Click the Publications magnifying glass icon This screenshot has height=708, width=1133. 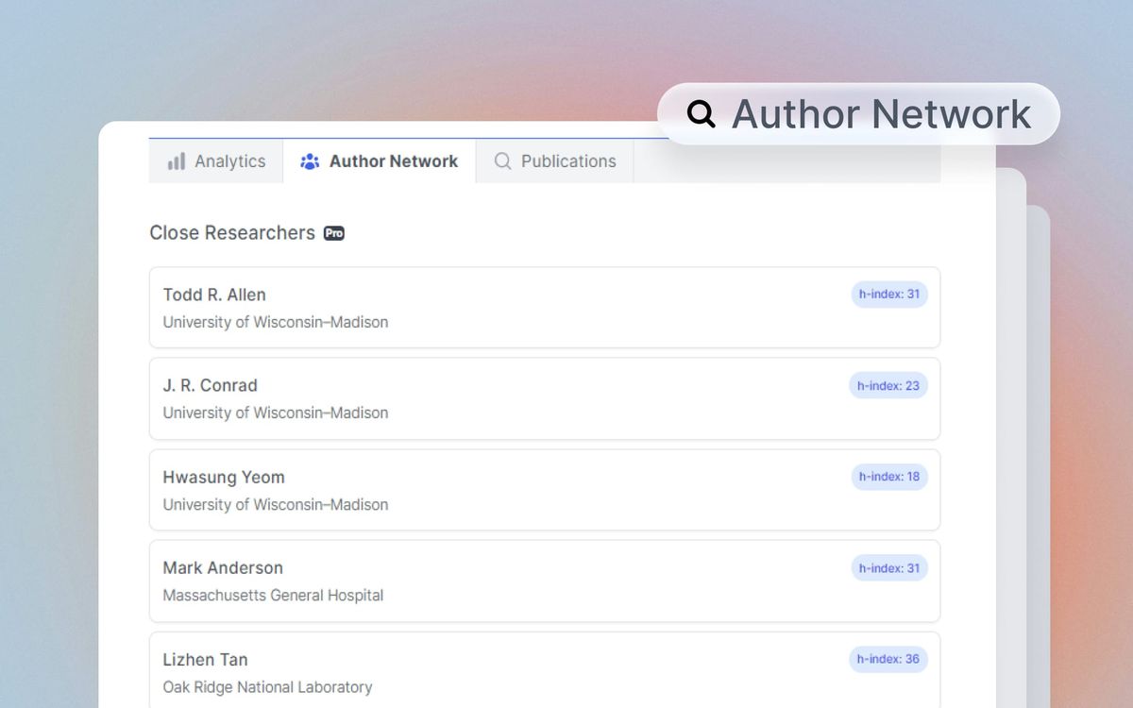click(501, 161)
